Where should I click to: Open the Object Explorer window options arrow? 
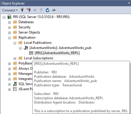click(x=129, y=3)
